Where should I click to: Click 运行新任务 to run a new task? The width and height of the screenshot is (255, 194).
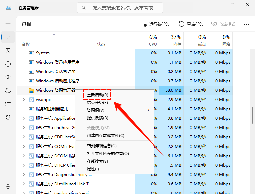click(x=155, y=24)
